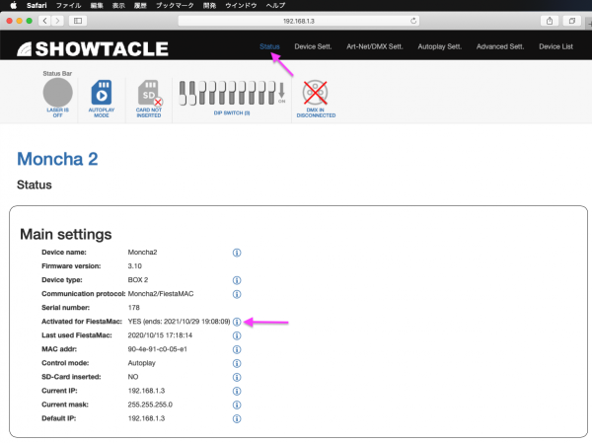Click the info icon next to Device name

pos(237,253)
